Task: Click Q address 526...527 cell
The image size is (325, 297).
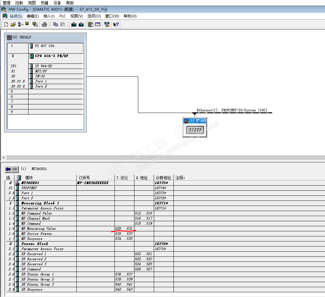Action: (x=144, y=269)
